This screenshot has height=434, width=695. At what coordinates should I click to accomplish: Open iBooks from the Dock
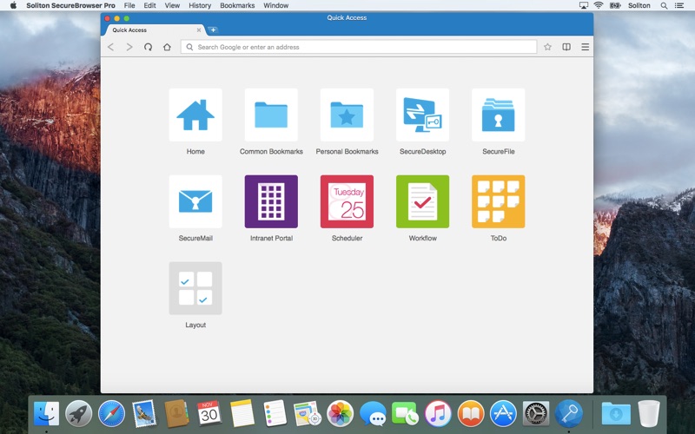point(471,414)
